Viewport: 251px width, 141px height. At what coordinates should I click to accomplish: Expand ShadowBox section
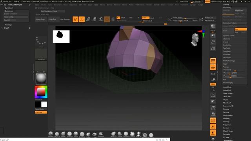(227, 45)
